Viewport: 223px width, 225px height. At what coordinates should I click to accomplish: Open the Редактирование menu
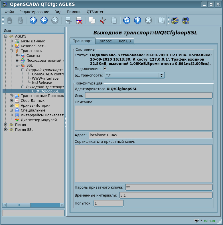34,12
